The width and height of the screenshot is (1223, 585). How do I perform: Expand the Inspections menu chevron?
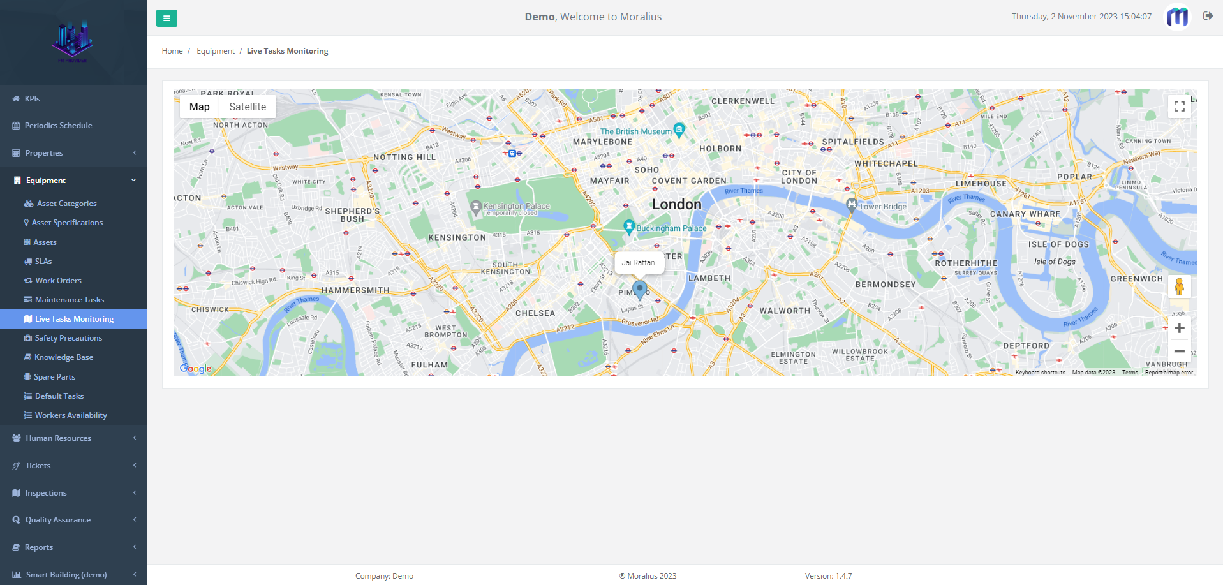(135, 493)
